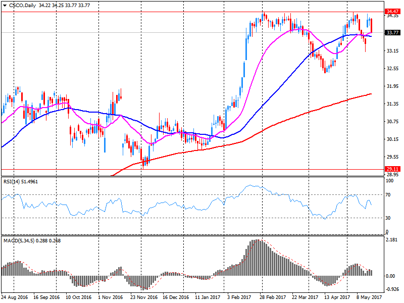Select the 8 May 2017 date label
Screen dimensions: 404x303
tap(369, 297)
